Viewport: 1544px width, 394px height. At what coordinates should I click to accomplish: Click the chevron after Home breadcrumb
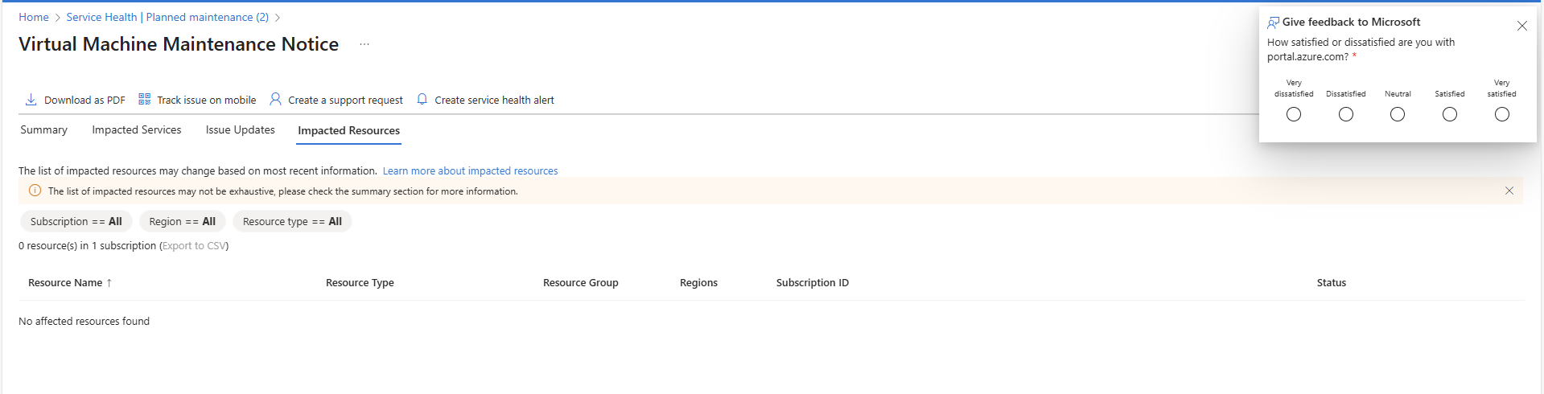[x=58, y=17]
